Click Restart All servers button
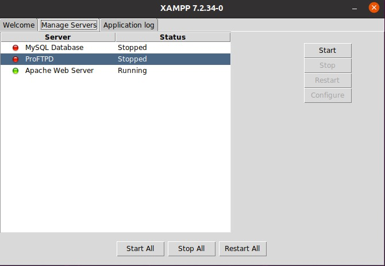Image resolution: width=385 pixels, height=266 pixels. click(x=242, y=249)
